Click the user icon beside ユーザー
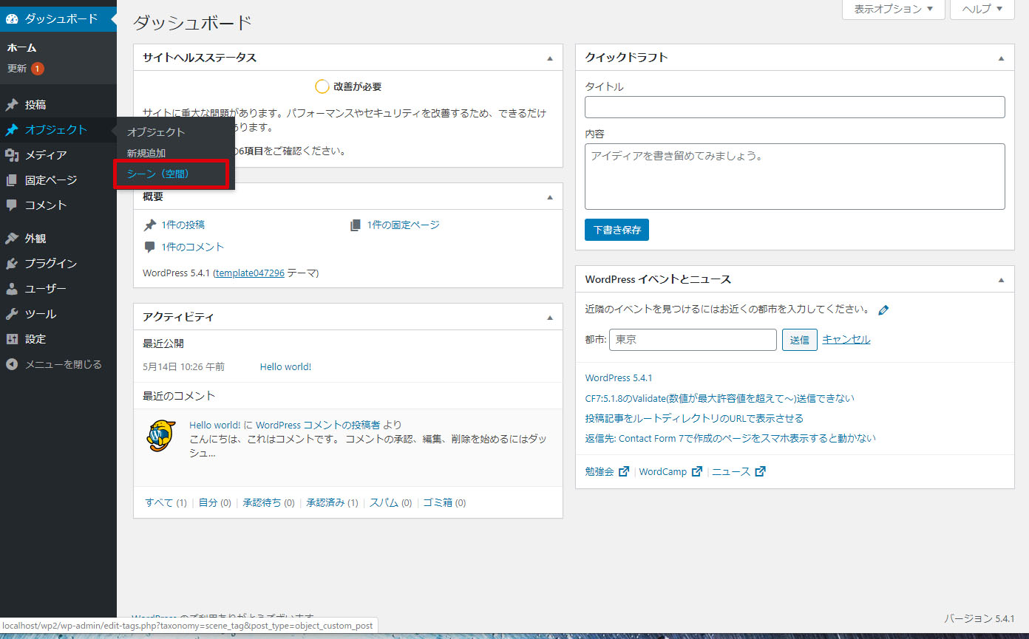Screen dimensions: 1029x639 click(12, 289)
